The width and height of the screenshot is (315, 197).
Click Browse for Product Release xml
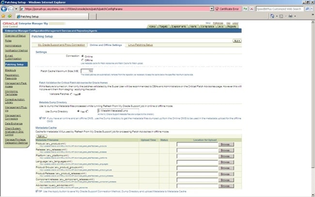coord(226,174)
